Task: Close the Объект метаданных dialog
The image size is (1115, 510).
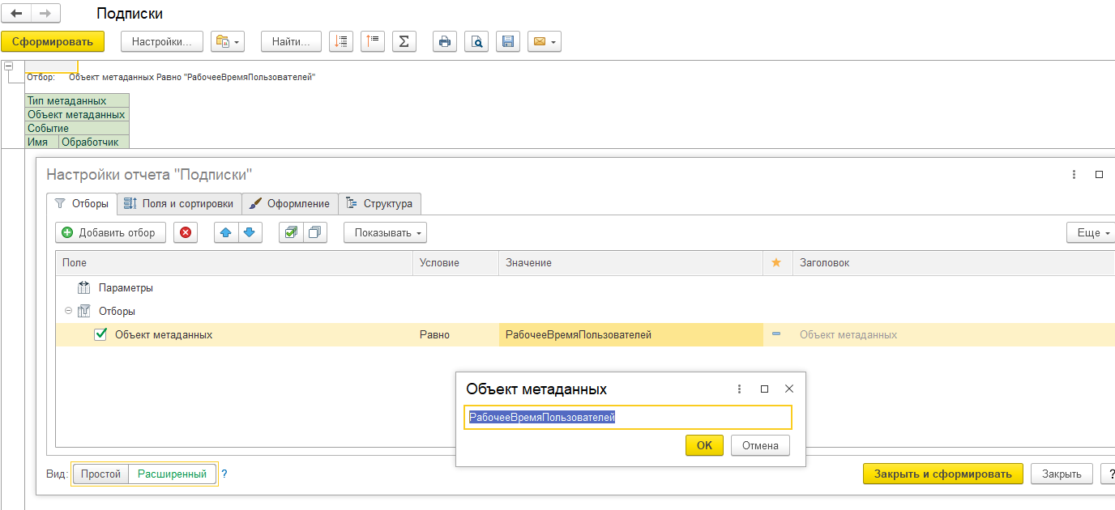Action: click(x=789, y=389)
